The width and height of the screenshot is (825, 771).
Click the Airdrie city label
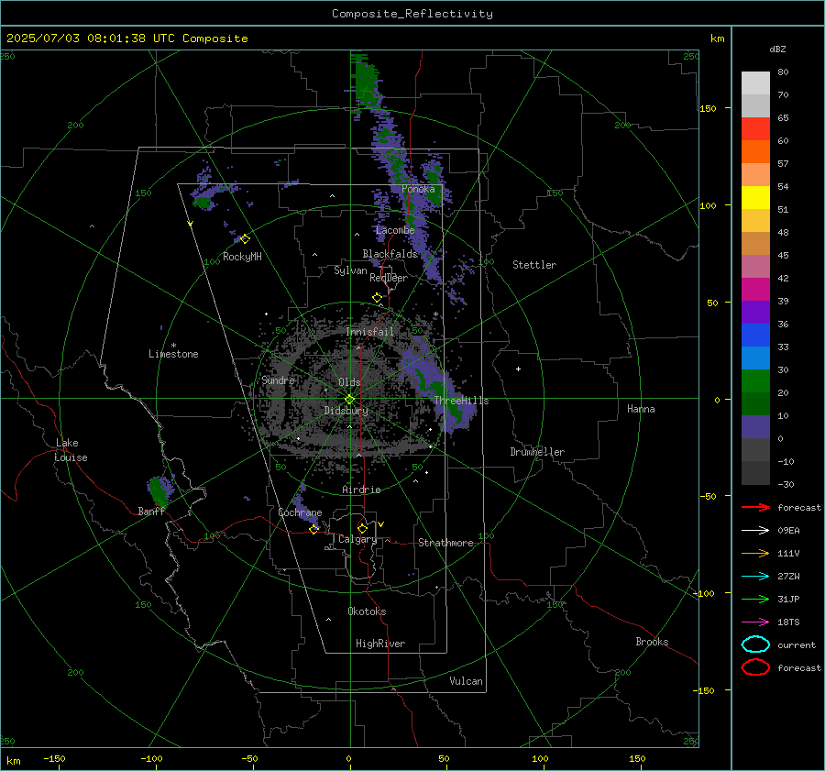361,490
